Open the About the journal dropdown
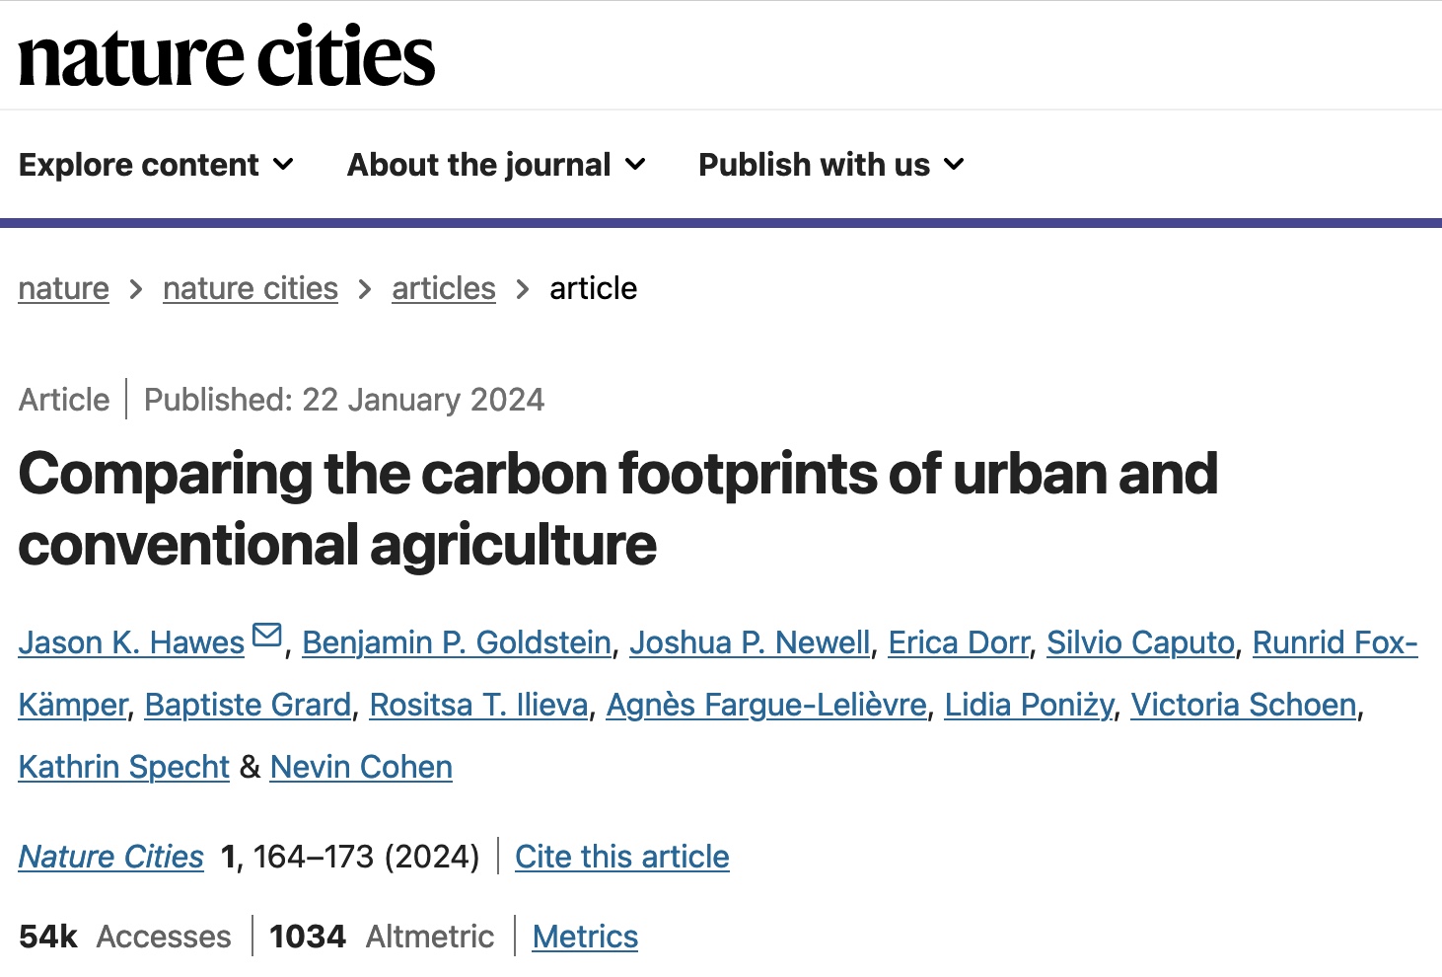 [496, 165]
